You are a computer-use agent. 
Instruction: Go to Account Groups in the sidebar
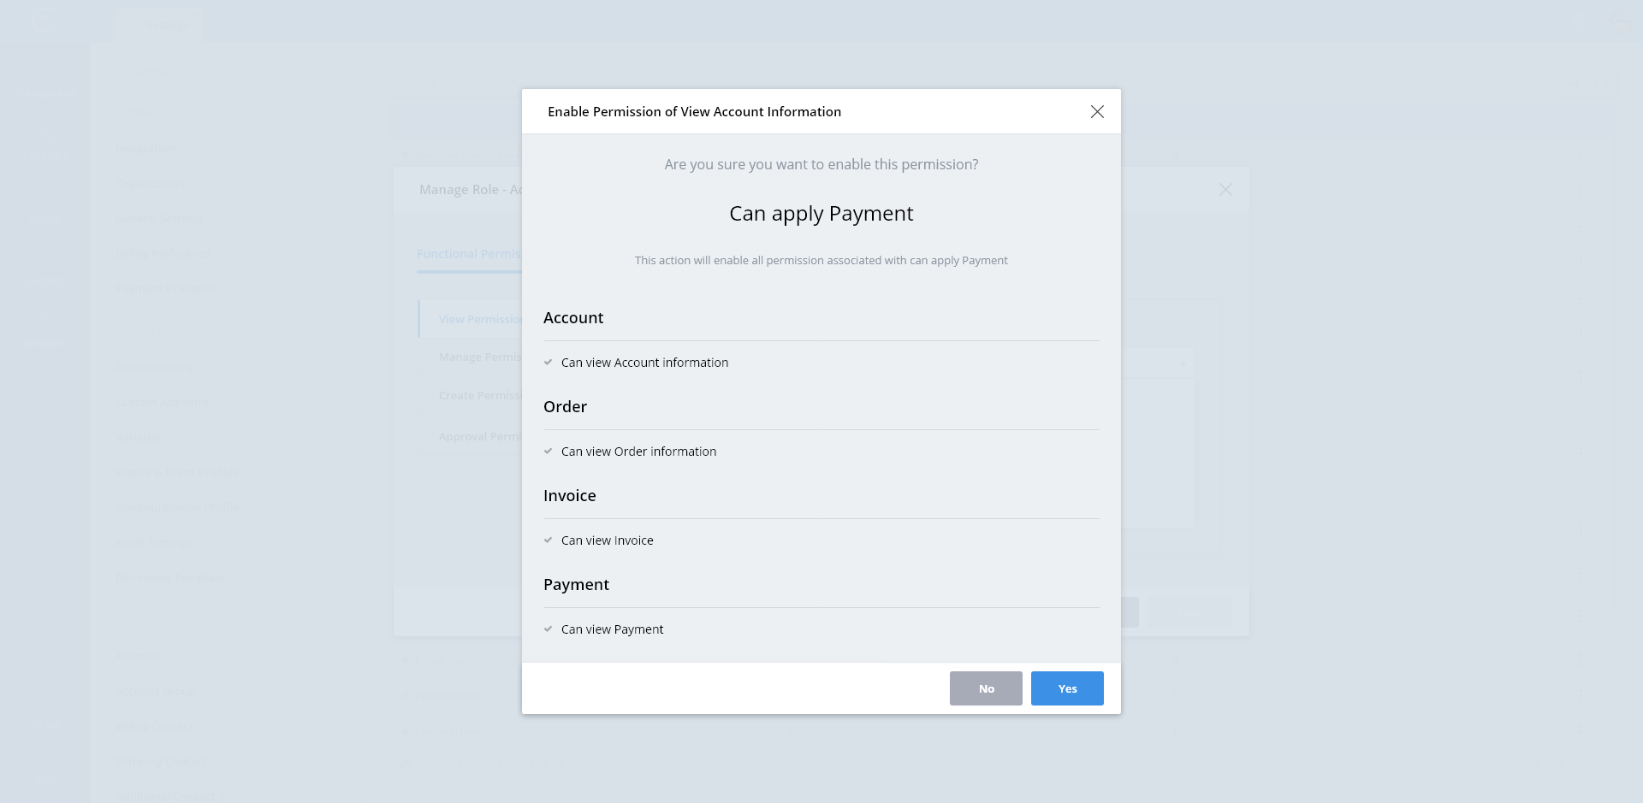(157, 368)
